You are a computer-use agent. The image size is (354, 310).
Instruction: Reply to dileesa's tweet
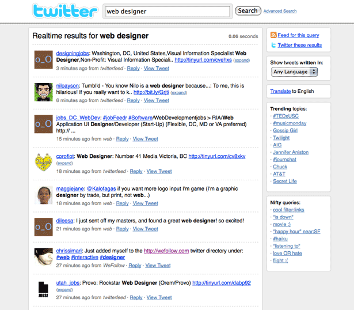click(x=122, y=229)
